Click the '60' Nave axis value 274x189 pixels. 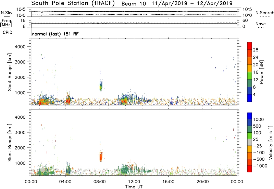(x=245, y=20)
